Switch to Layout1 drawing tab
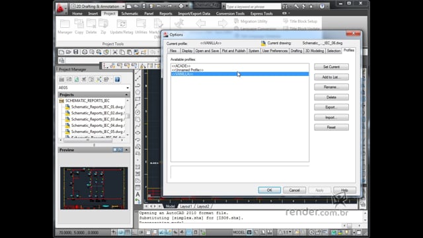This screenshot has width=423, height=238. pos(186,206)
